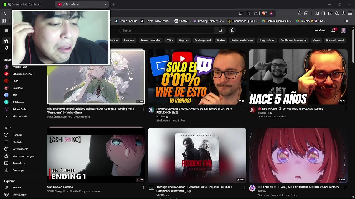Open Ver más tarde in the sidebar
355x199 pixels.
[20, 149]
